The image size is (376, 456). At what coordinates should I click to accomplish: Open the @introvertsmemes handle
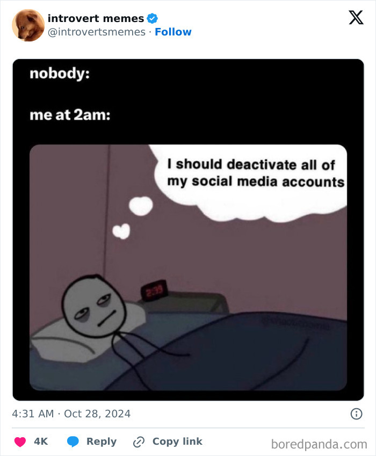(x=97, y=32)
